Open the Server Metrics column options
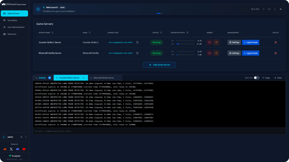 (187, 32)
